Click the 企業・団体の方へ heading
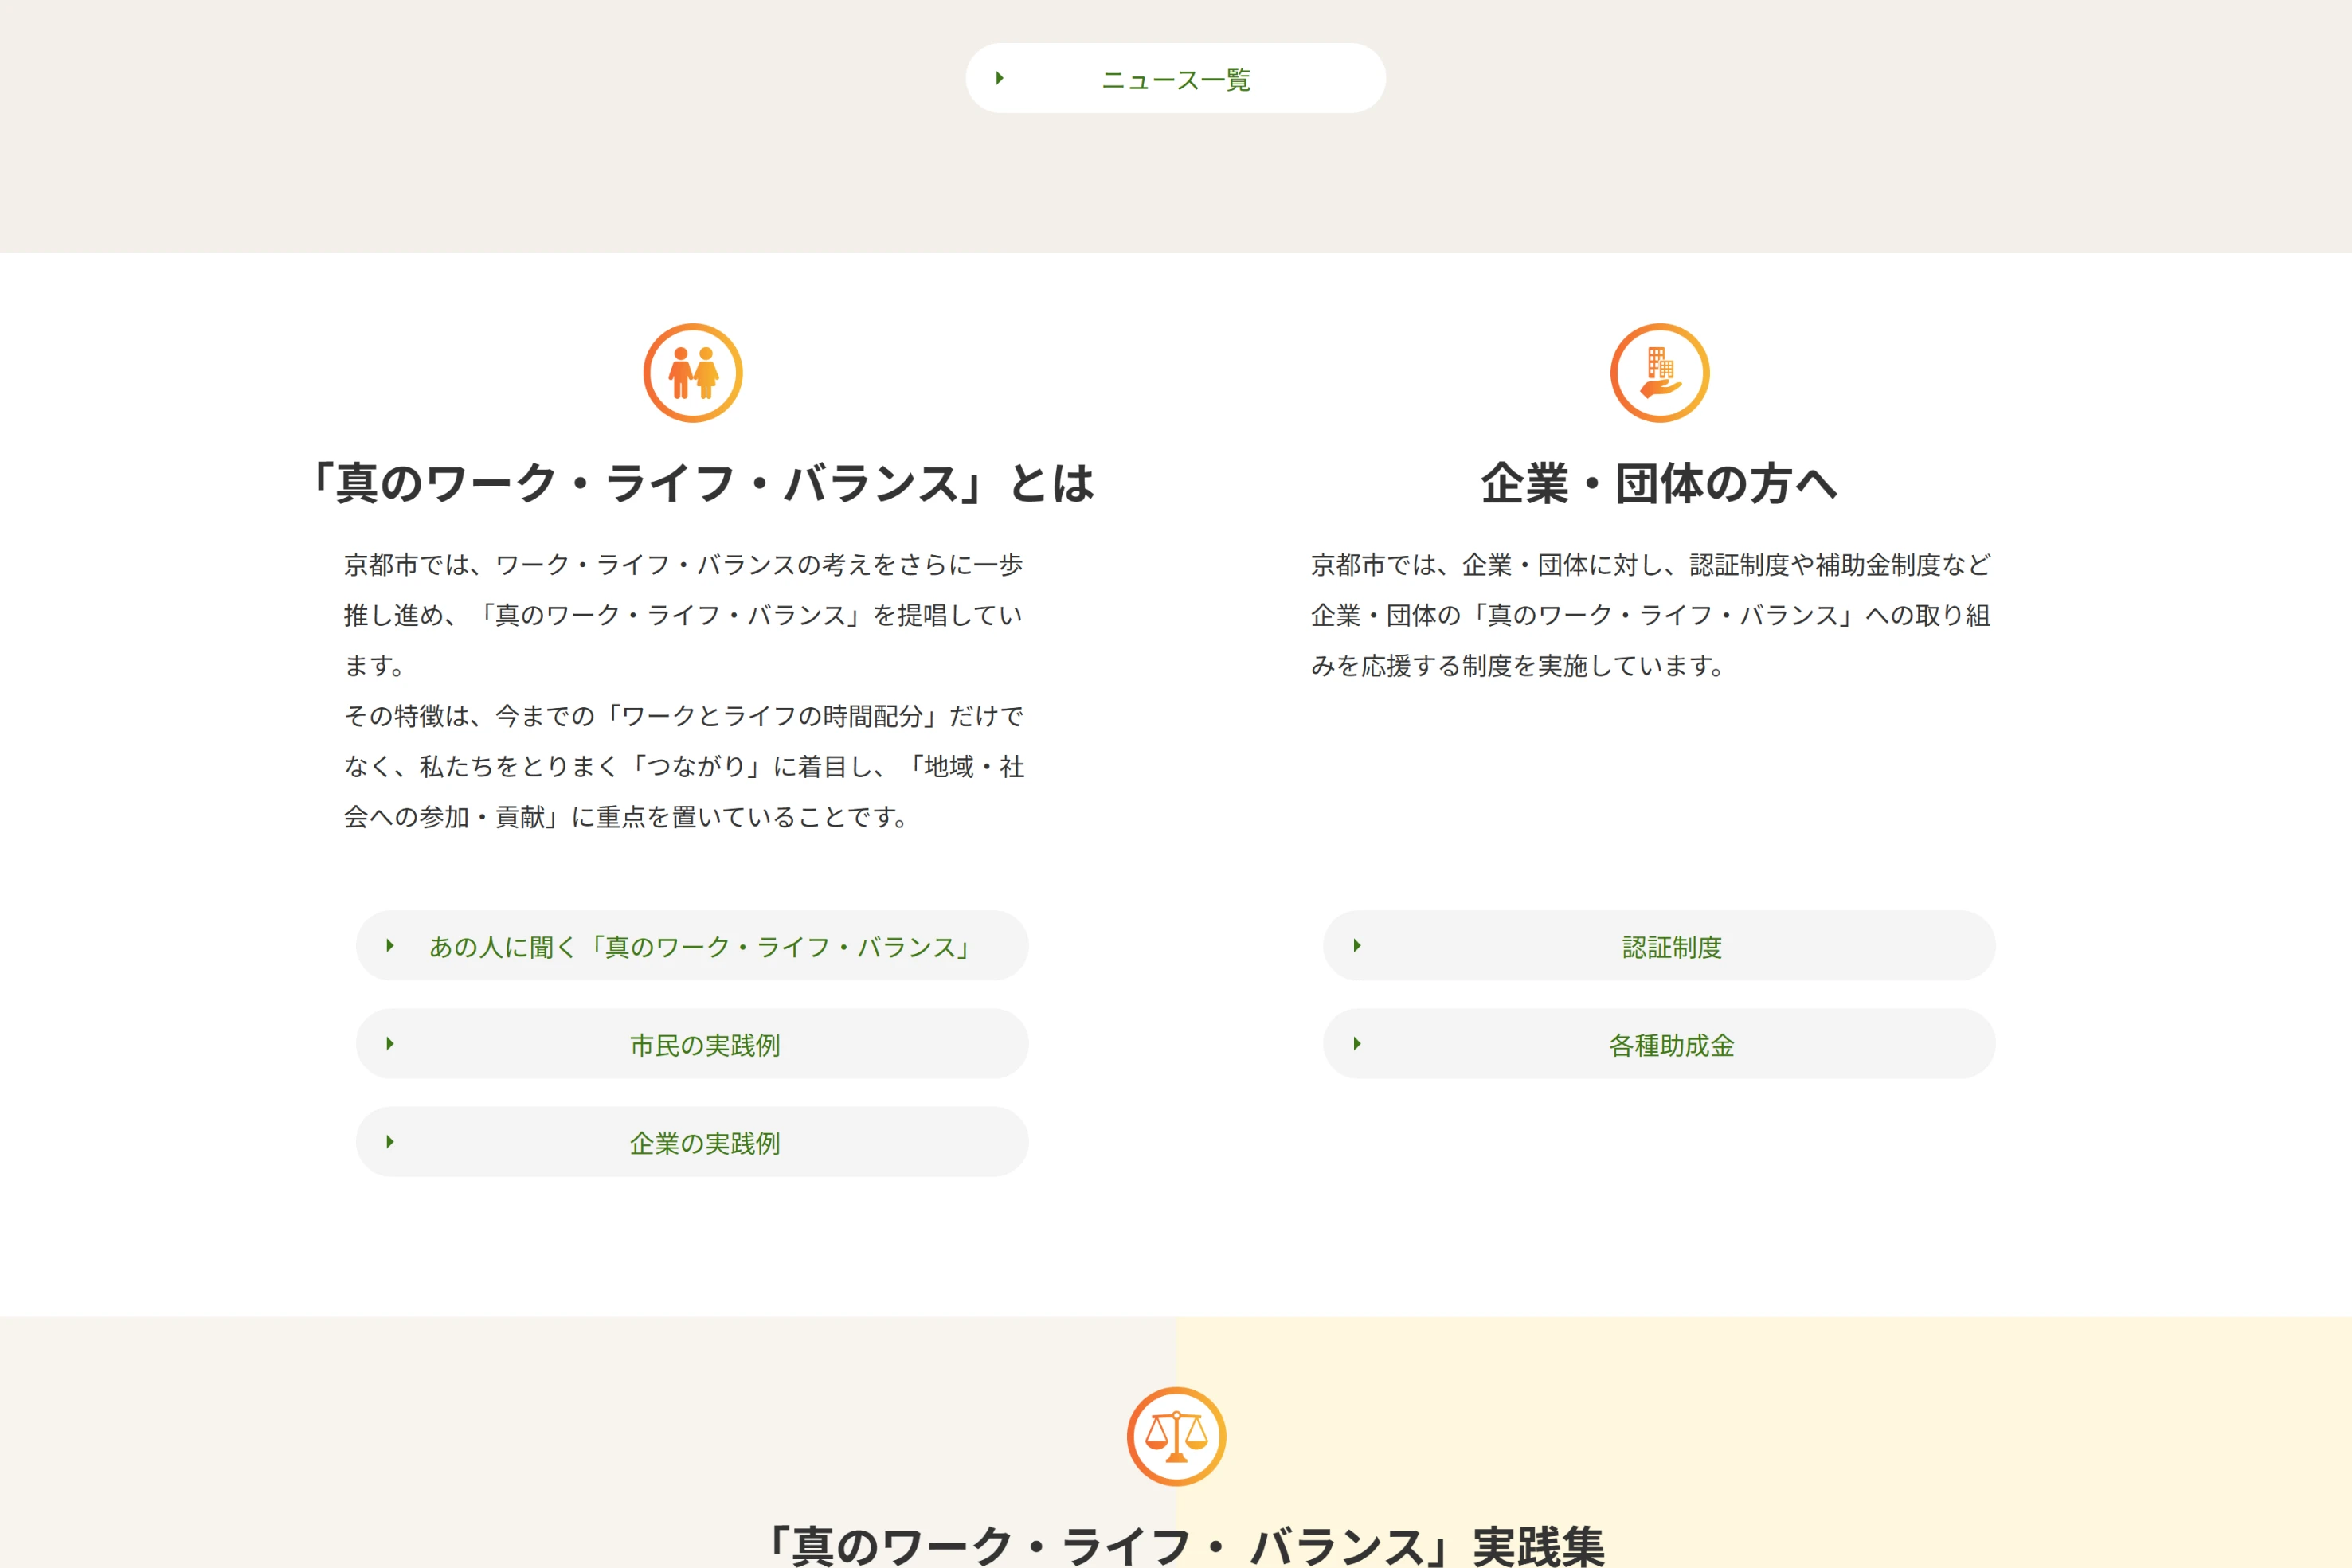This screenshot has height=1568, width=2352. (x=1659, y=483)
